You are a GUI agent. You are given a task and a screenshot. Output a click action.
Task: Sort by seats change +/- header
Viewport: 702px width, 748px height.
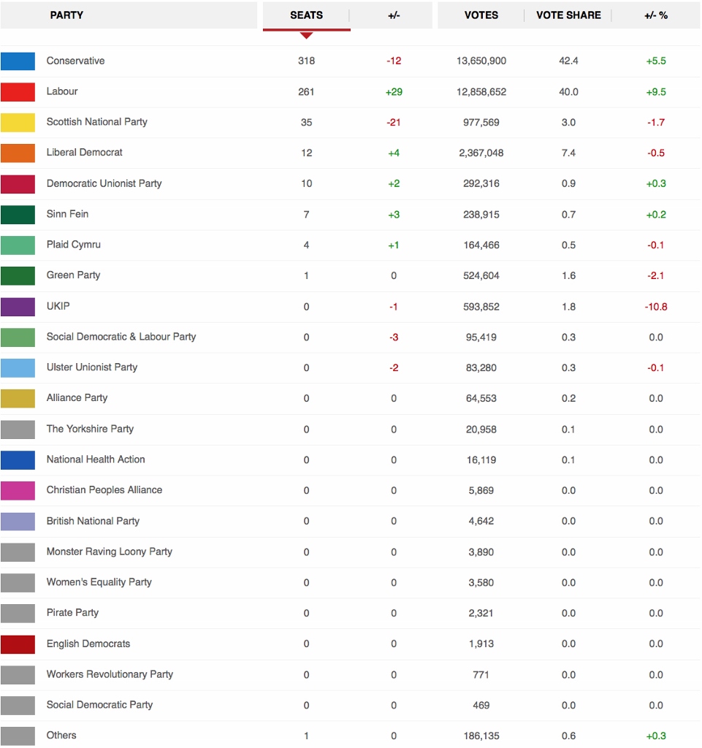tap(394, 15)
